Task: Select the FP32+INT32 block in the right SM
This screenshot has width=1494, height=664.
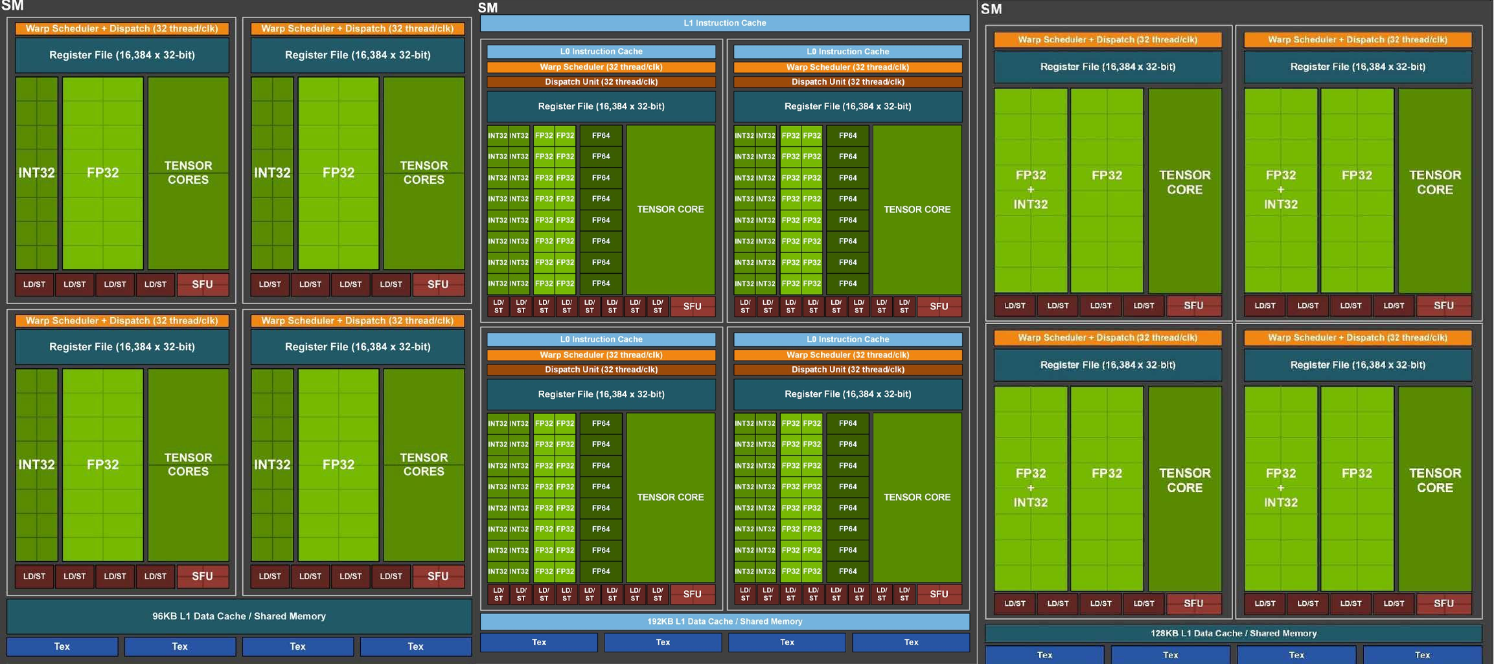Action: (x=1029, y=190)
